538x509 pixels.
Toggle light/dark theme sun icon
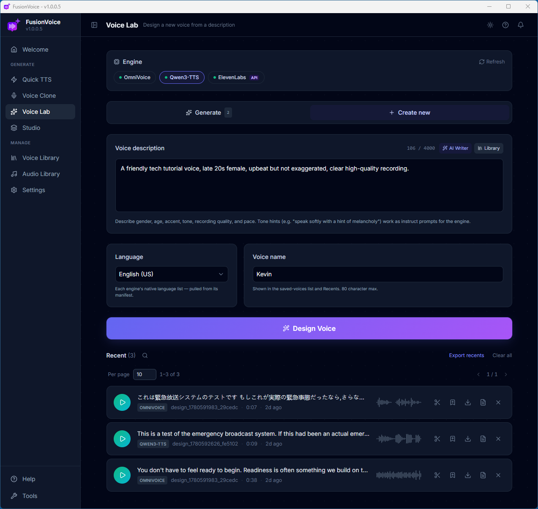click(x=490, y=25)
